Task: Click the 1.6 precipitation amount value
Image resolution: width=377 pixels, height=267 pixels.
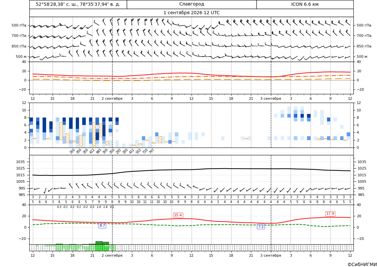Action: [x=99, y=207]
